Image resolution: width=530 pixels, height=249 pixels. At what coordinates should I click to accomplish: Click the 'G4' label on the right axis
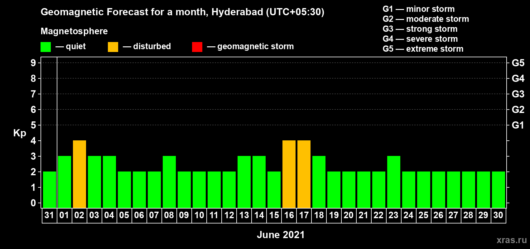pyautogui.click(x=518, y=78)
